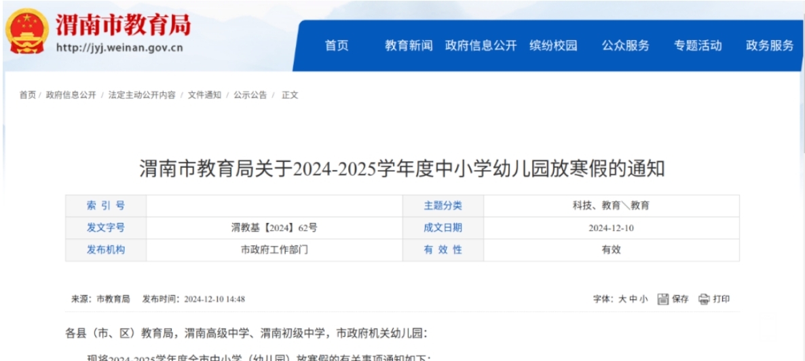This screenshot has width=805, height=361.
Task: Go to 首页 in the breadcrumb
Action: (x=28, y=95)
